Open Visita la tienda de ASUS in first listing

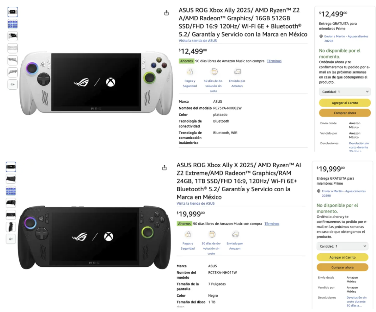pyautogui.click(x=198, y=41)
